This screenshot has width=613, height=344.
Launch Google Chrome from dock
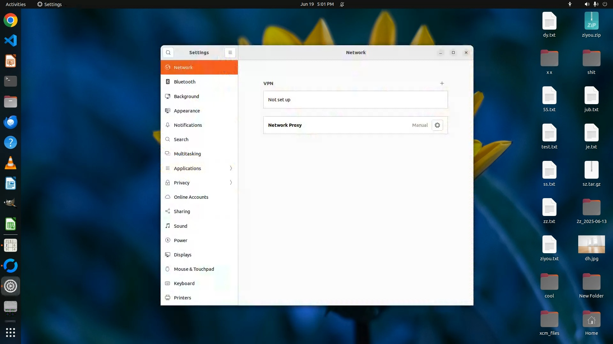[11, 20]
